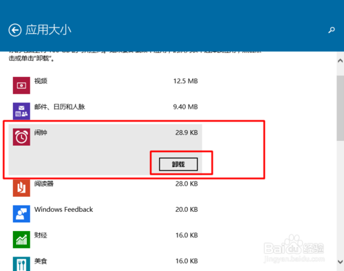Click the scrollbar up arrow
This screenshot has height=271, width=344.
(x=341, y=61)
